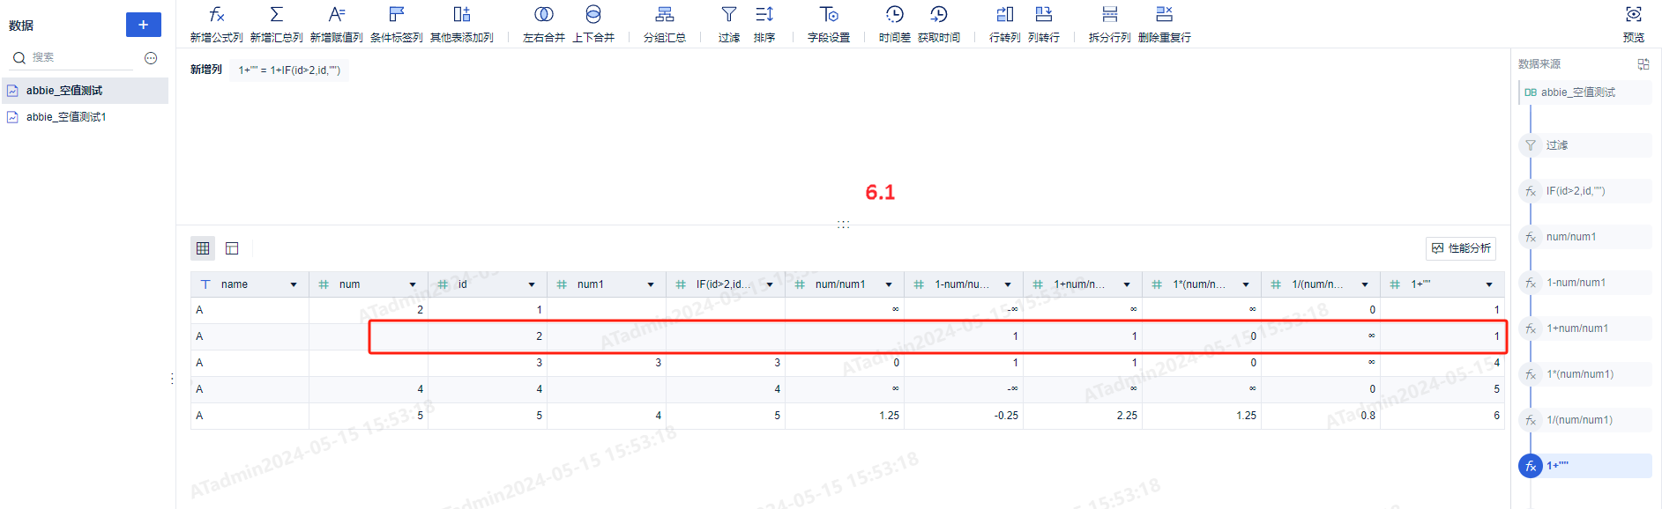The height and width of the screenshot is (509, 1662).
Task: Open the 1*(num/n... column dropdown
Action: coord(1246,284)
